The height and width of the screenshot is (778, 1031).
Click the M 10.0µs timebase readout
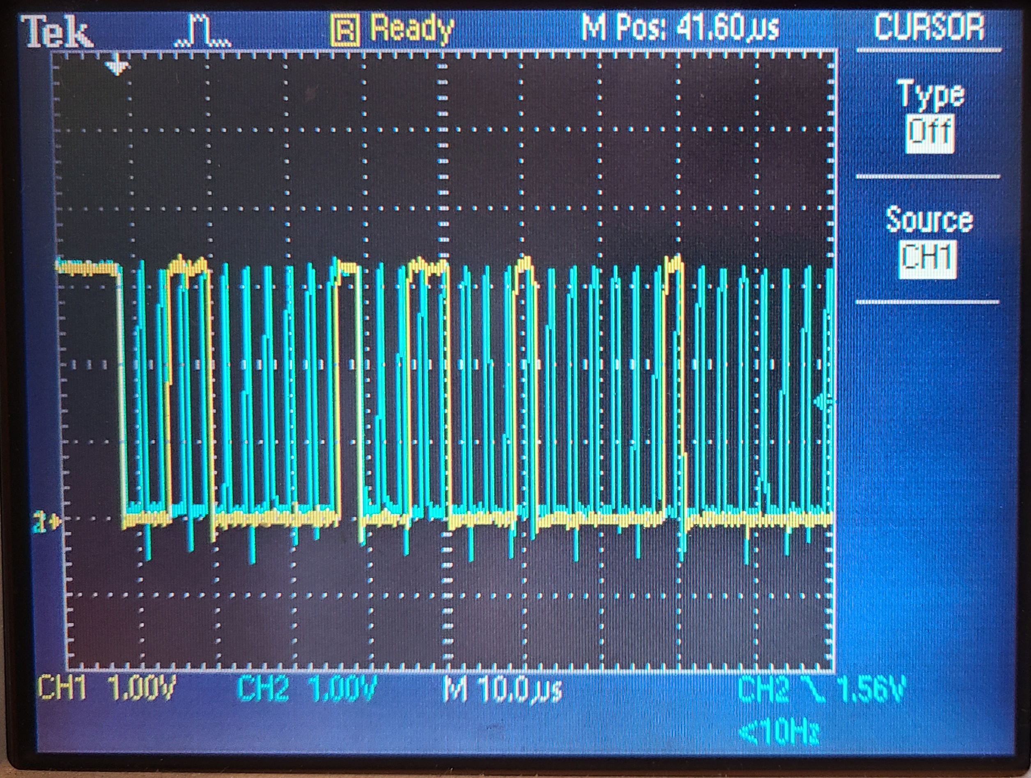[503, 689]
